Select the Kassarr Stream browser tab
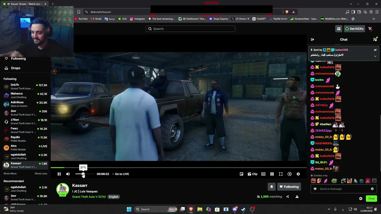 click(25, 4)
